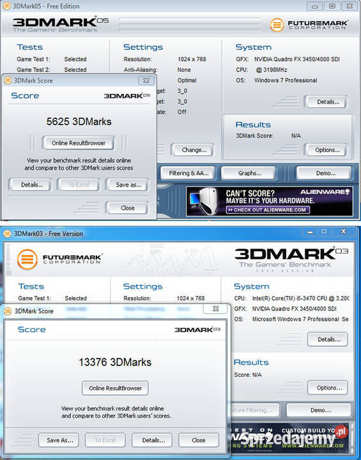Open Graphs... in 3DMark05

click(x=249, y=173)
